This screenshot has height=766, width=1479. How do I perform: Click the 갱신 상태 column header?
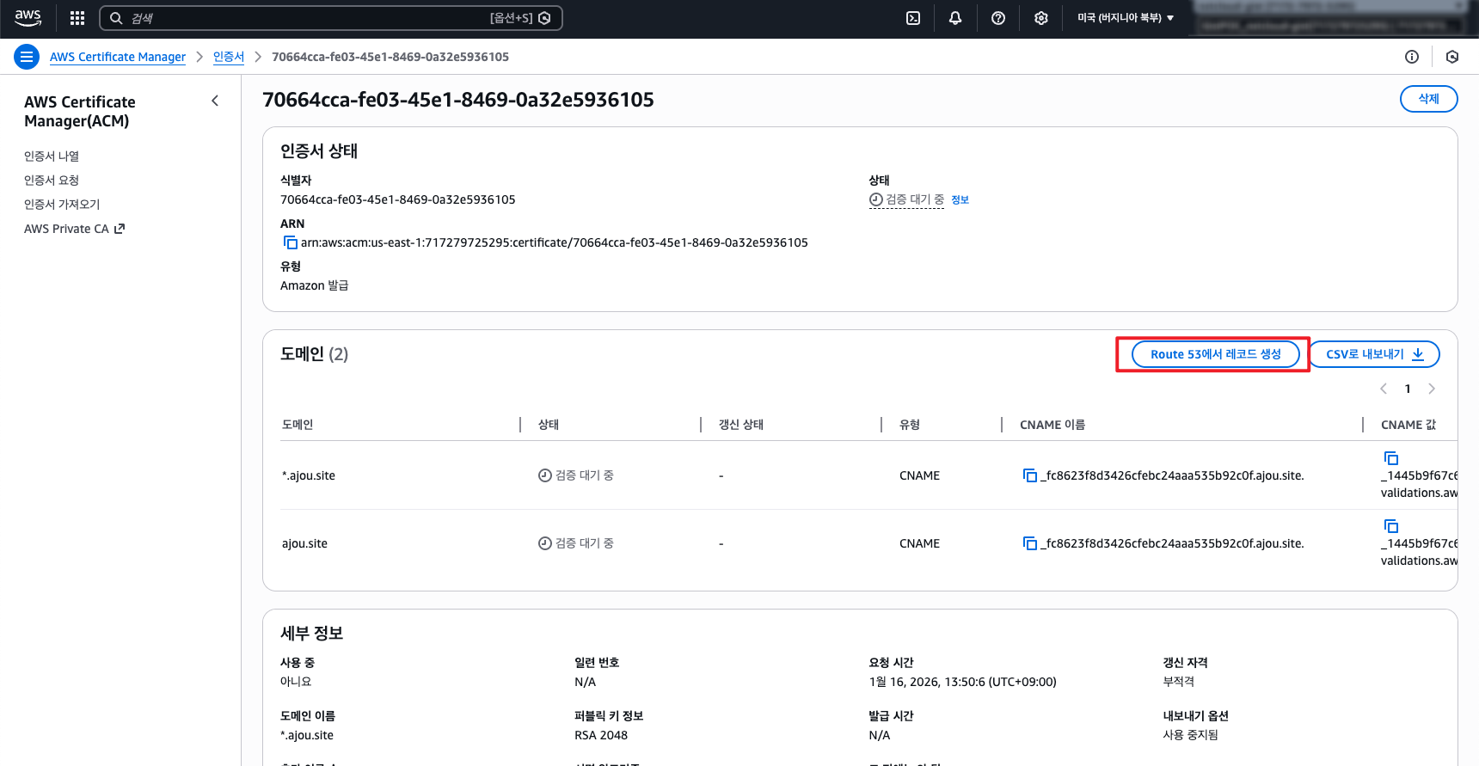pyautogui.click(x=741, y=425)
